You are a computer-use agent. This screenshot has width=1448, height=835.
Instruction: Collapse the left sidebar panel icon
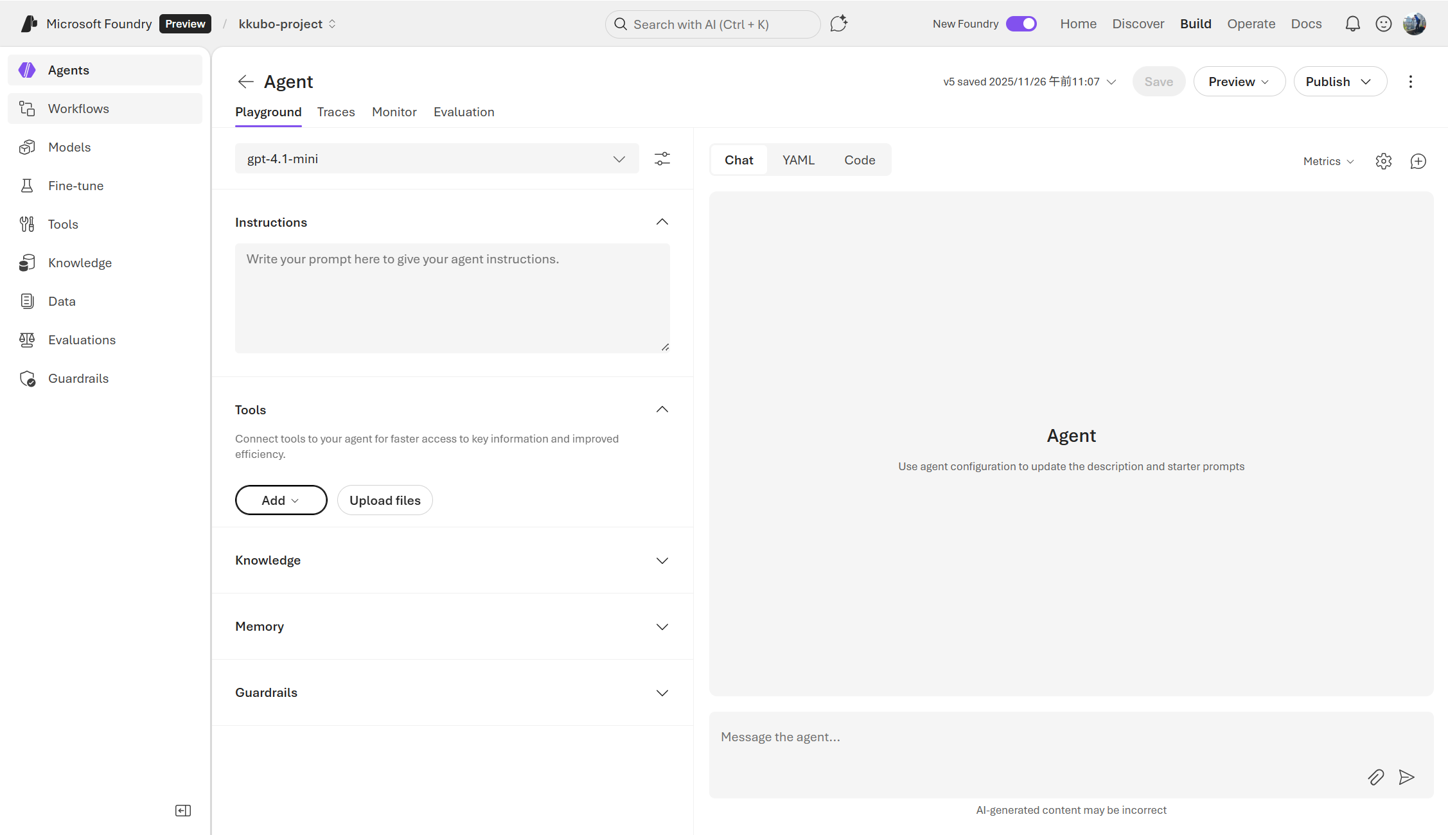pyautogui.click(x=183, y=811)
